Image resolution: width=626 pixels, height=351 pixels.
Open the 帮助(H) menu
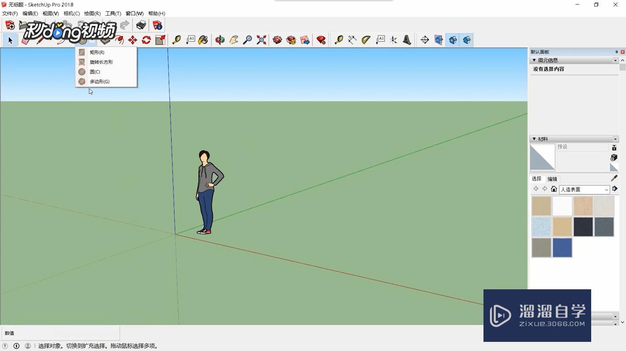pyautogui.click(x=157, y=14)
